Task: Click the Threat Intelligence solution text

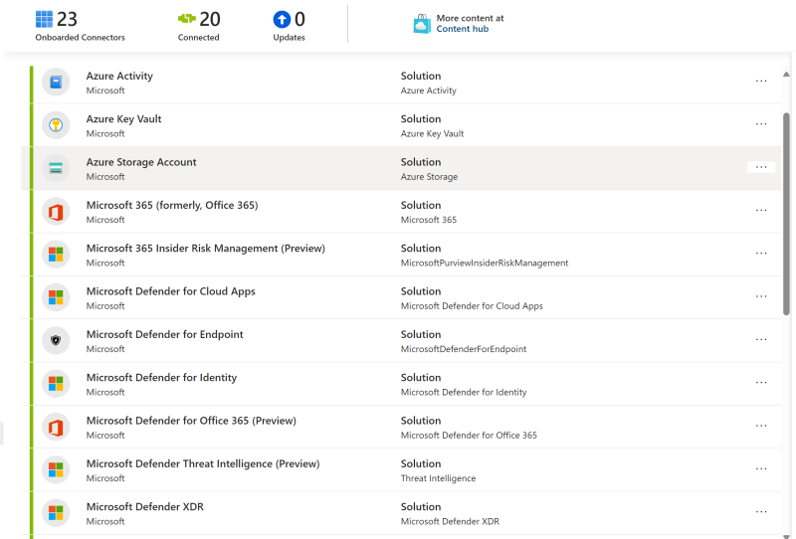Action: [438, 478]
